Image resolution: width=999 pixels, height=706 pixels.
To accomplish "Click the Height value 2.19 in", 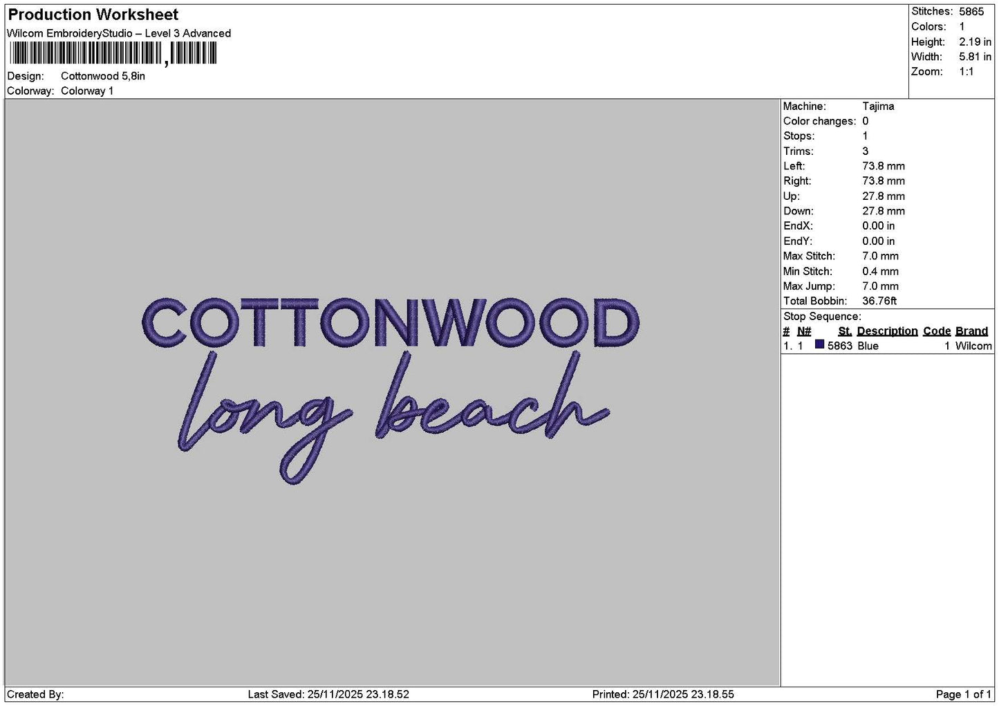I will (975, 42).
